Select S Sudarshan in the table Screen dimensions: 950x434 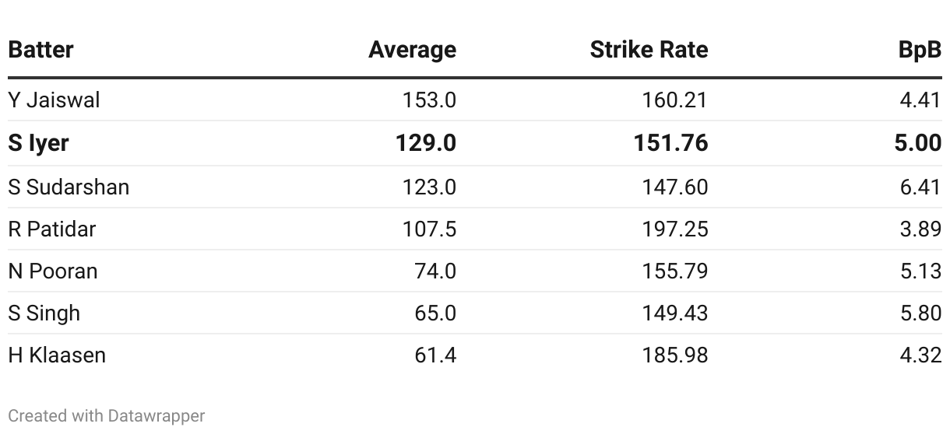click(69, 187)
